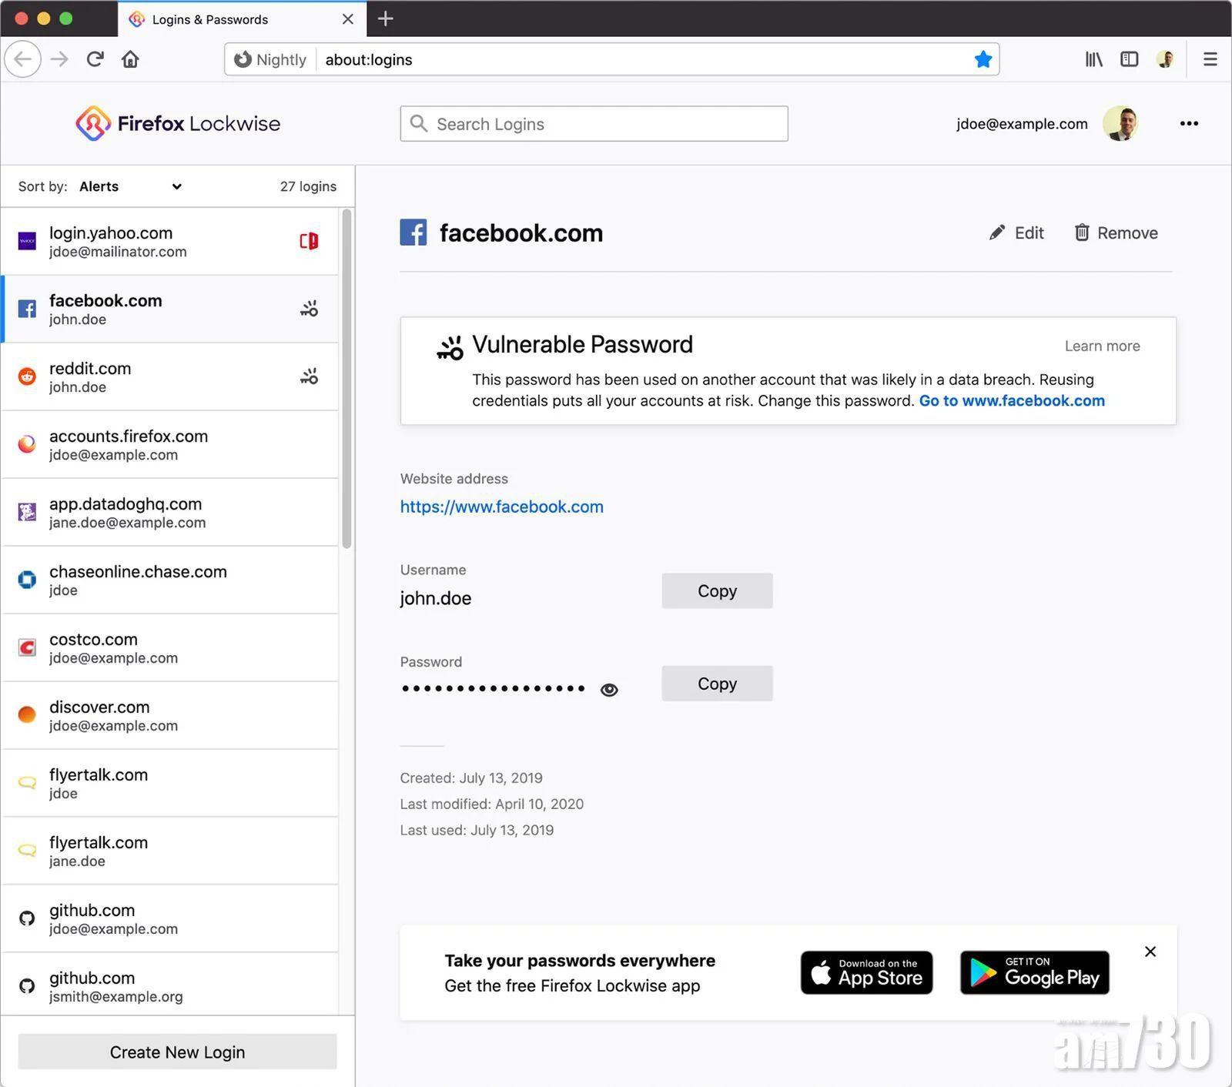1232x1087 pixels.
Task: Click the home icon in browser toolbar
Action: click(x=130, y=59)
